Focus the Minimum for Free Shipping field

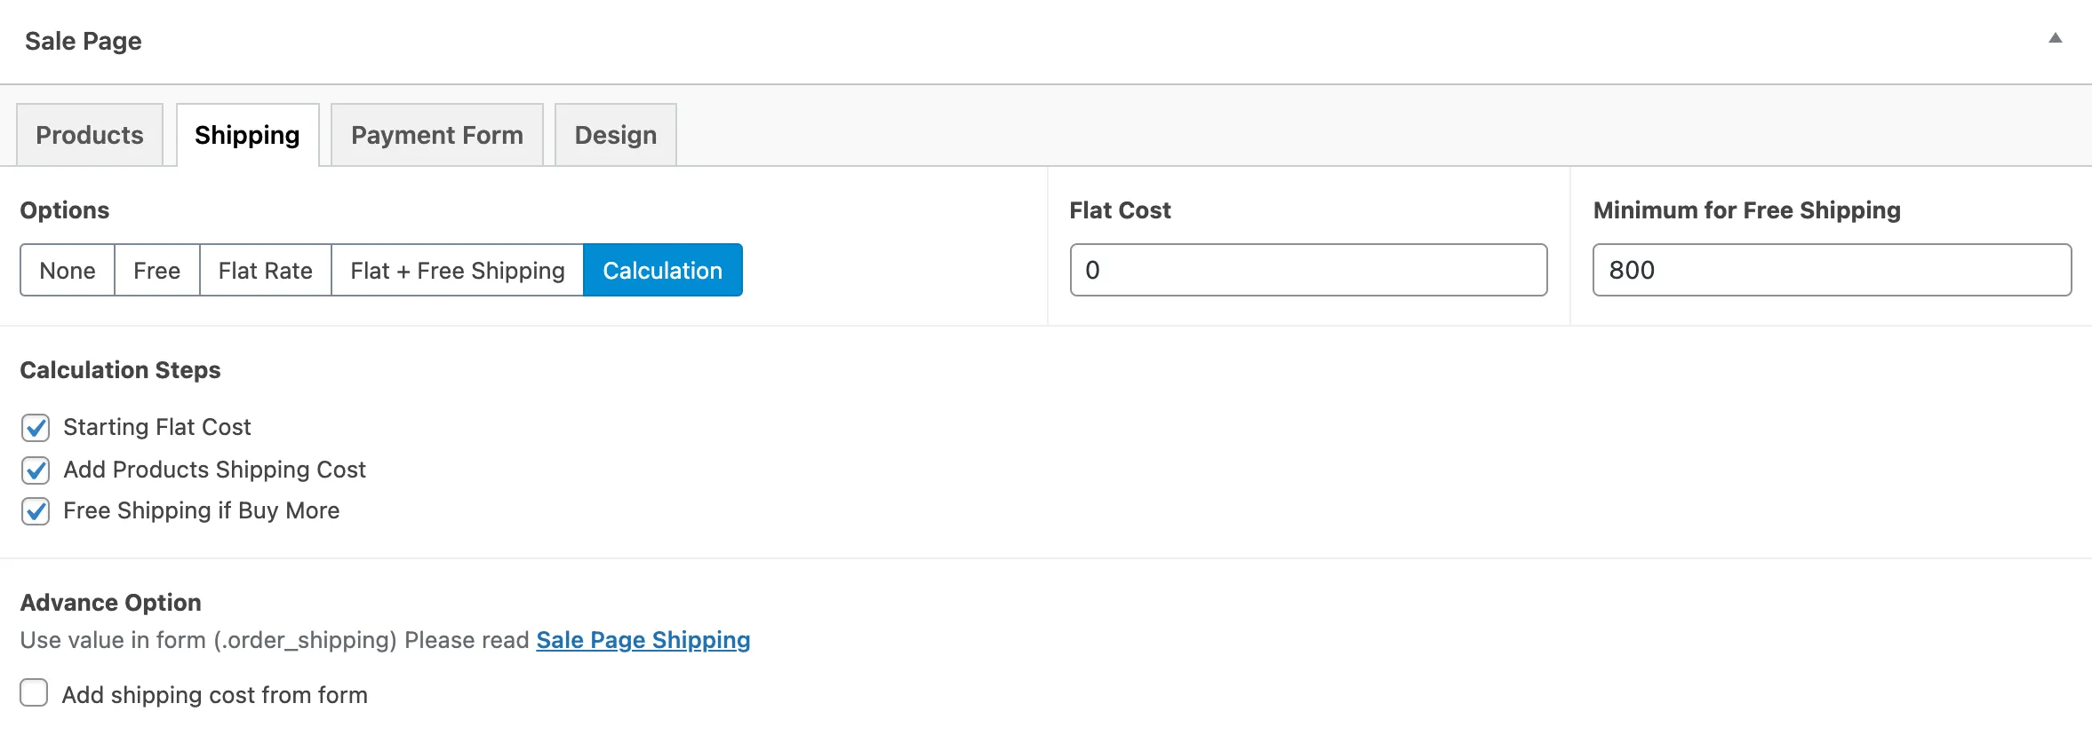point(1832,270)
